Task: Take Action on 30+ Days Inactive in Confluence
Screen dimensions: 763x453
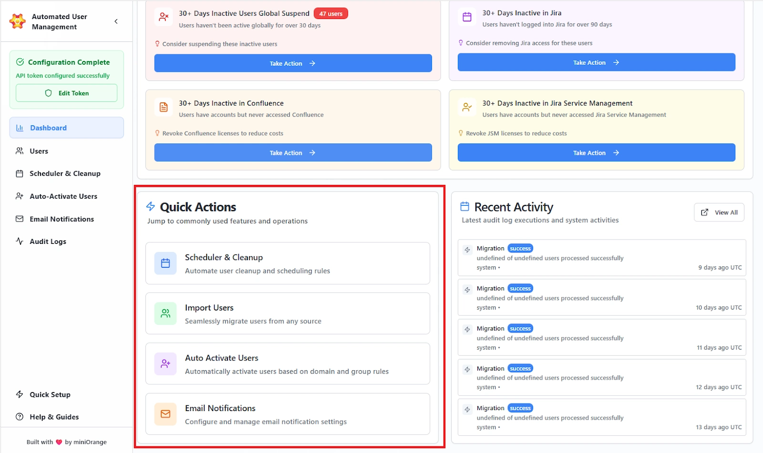Action: tap(292, 152)
